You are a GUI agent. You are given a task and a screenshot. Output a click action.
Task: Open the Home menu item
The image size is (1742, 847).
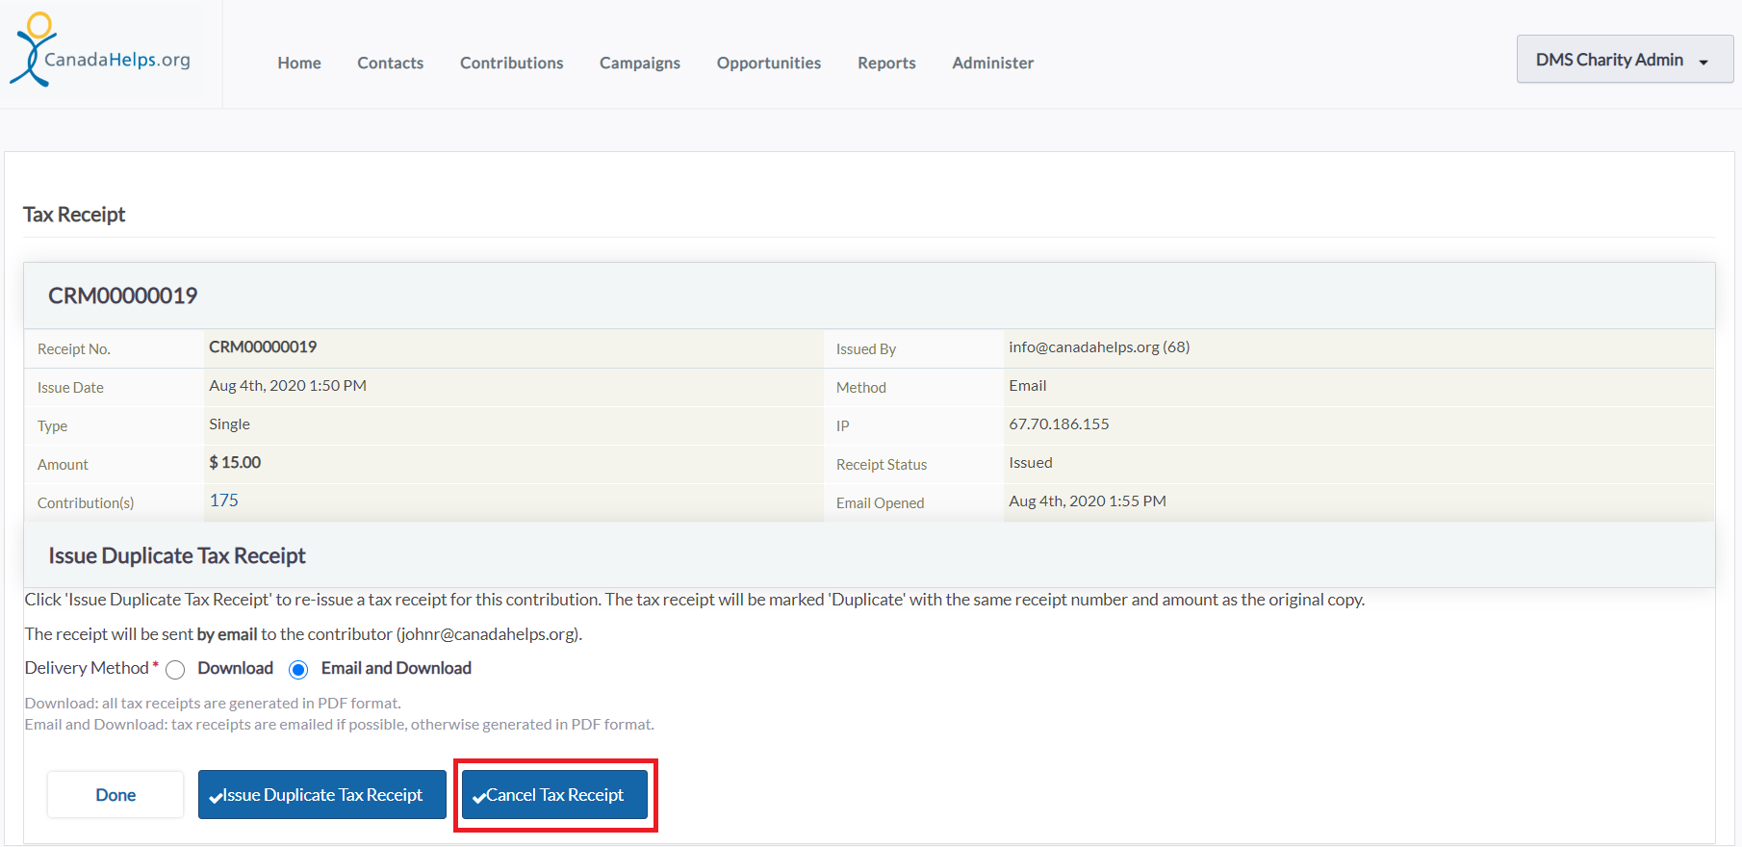299,63
